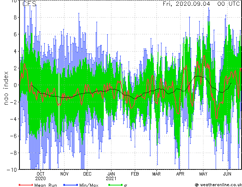
Task: Click the Min/Max legend text
Action: point(89,185)
